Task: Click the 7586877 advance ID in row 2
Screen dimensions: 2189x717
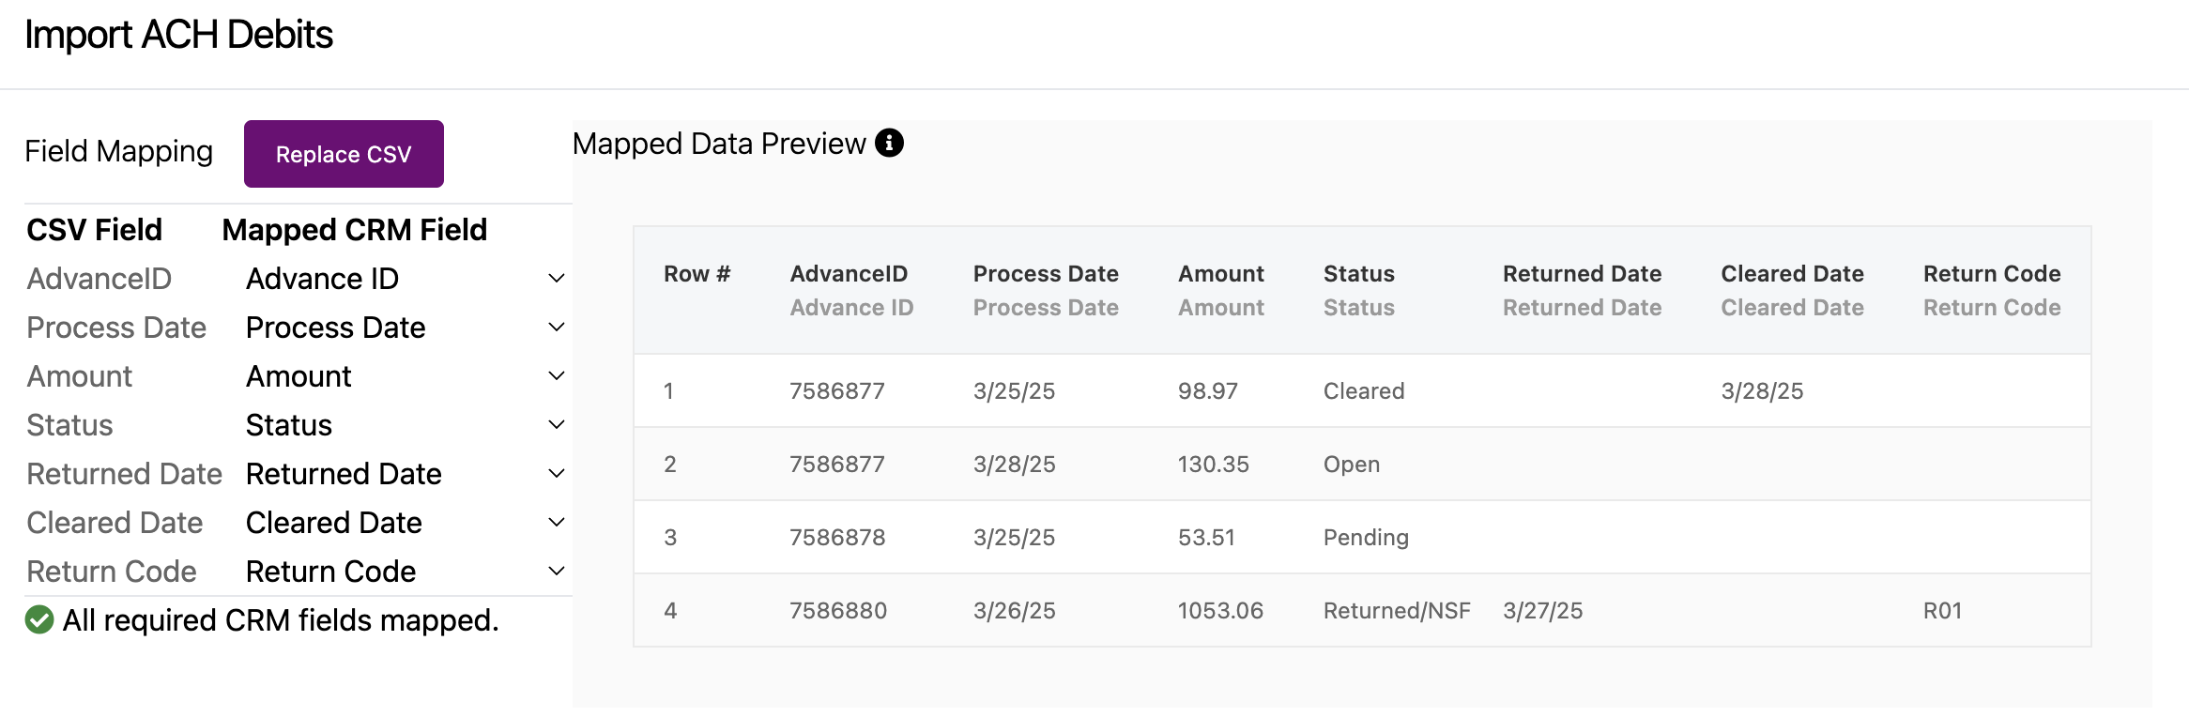Action: coord(837,465)
